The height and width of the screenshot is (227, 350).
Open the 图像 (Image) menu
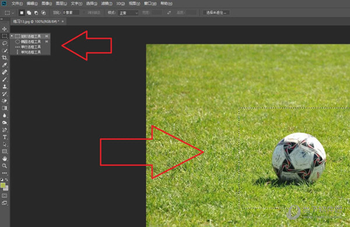(47, 3)
